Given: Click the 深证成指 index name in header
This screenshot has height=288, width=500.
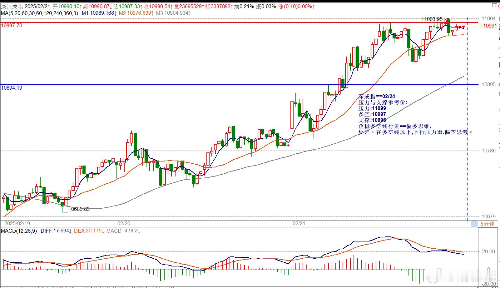Looking at the screenshot, I should click(12, 7).
